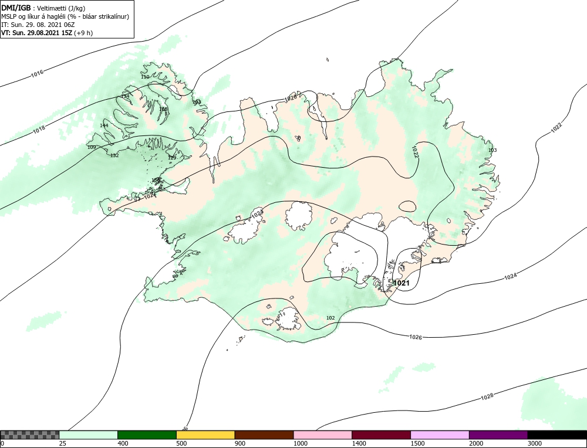This screenshot has width=587, height=448.
Task: Click the legend scale number 500
Action: (181, 443)
